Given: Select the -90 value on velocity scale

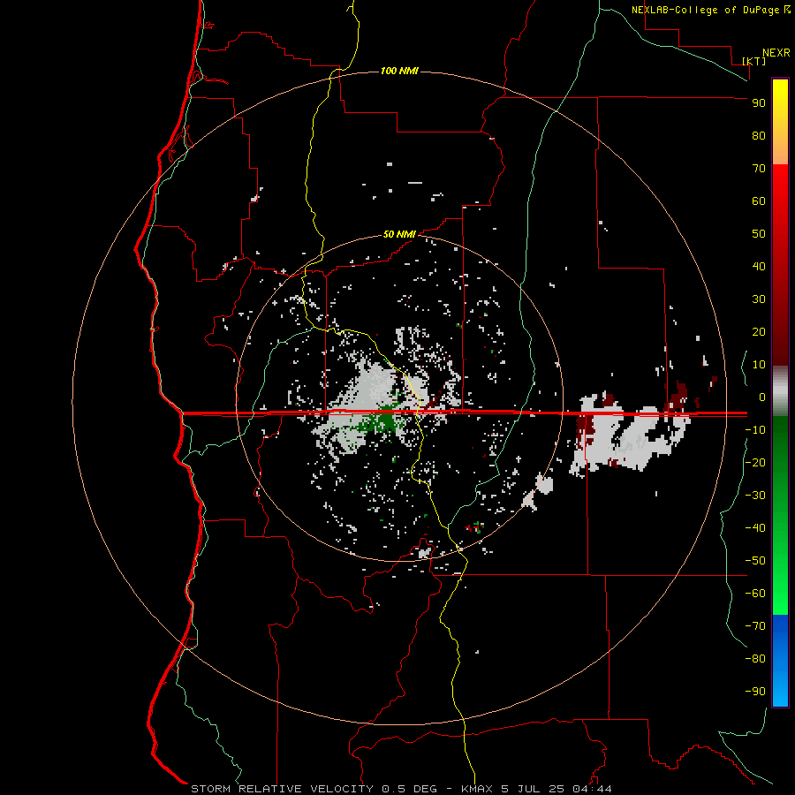Looking at the screenshot, I should [x=755, y=692].
